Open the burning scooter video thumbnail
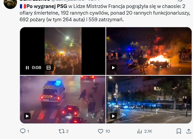The height and width of the screenshot is (139, 193). [149, 51]
